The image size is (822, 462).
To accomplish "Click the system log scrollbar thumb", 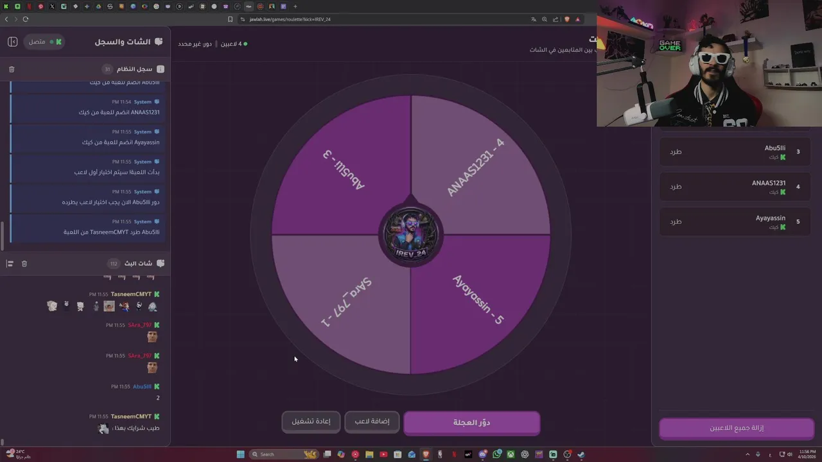I will (x=3, y=235).
